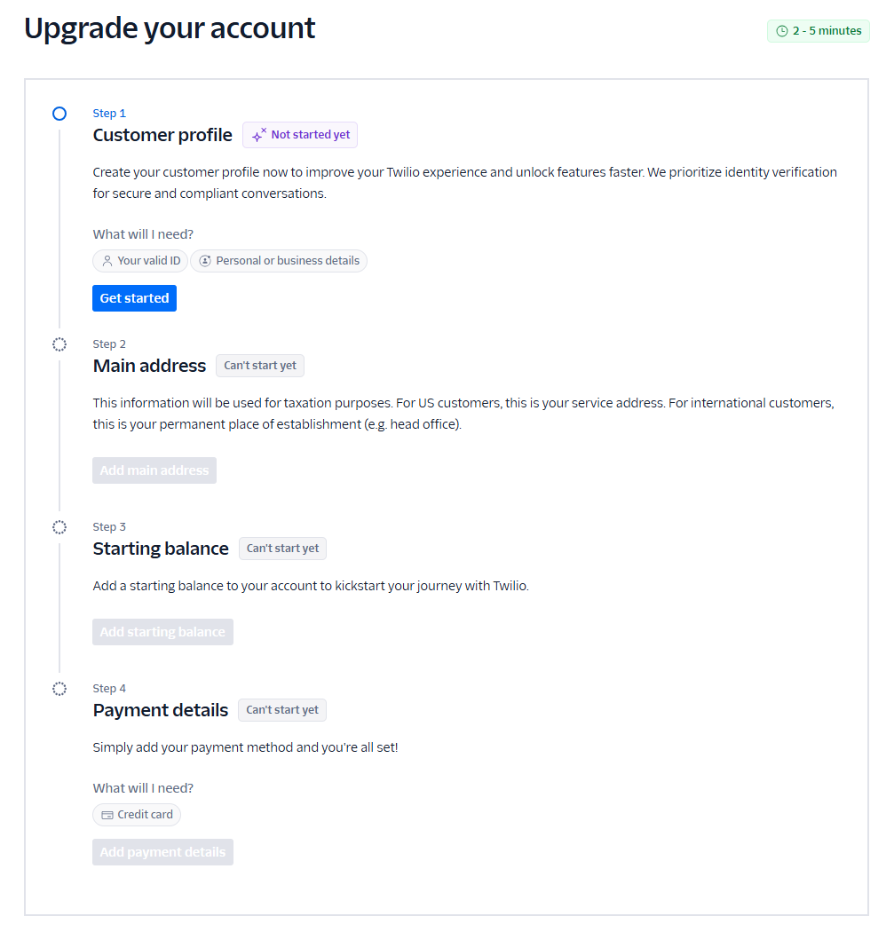Click the Not started yet badge
This screenshot has height=932, width=894.
coord(300,135)
